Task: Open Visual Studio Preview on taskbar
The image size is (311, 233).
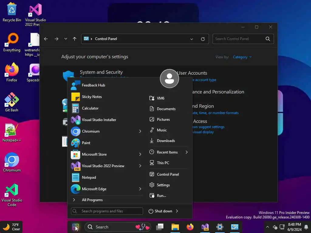Action: click(x=205, y=227)
